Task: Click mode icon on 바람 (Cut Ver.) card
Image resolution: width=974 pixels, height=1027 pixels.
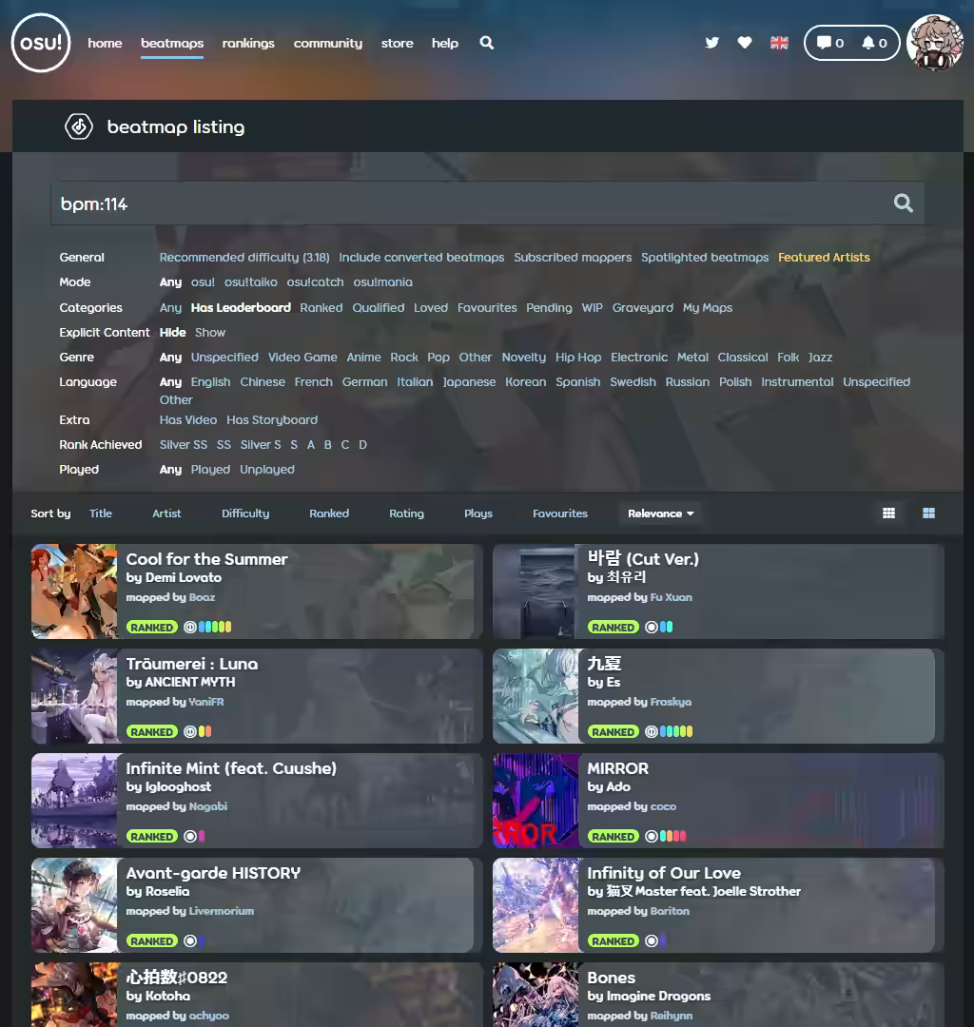Action: pyautogui.click(x=652, y=627)
